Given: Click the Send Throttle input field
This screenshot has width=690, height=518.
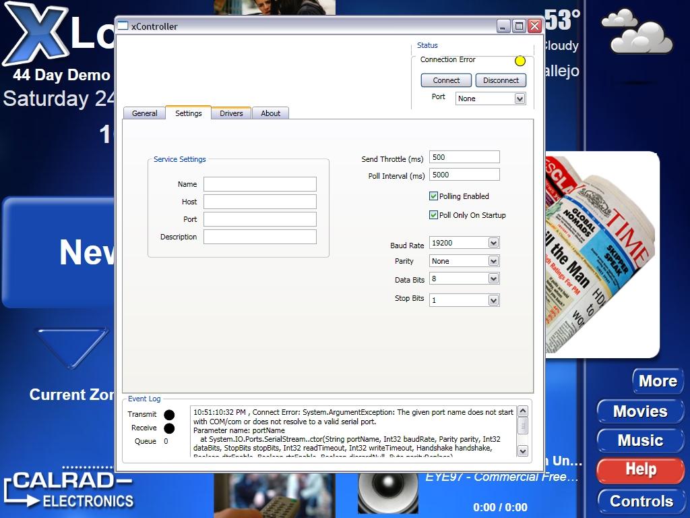Looking at the screenshot, I should click(464, 157).
